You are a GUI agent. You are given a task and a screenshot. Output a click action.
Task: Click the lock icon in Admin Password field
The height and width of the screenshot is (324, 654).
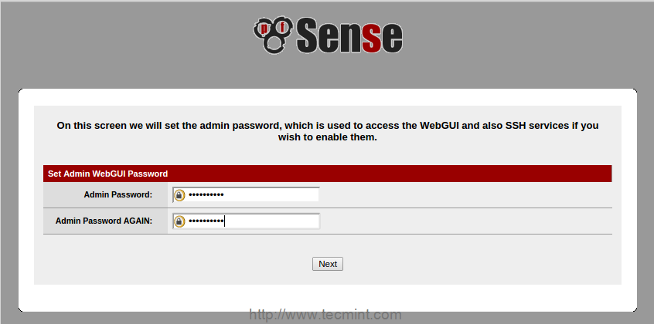click(179, 195)
